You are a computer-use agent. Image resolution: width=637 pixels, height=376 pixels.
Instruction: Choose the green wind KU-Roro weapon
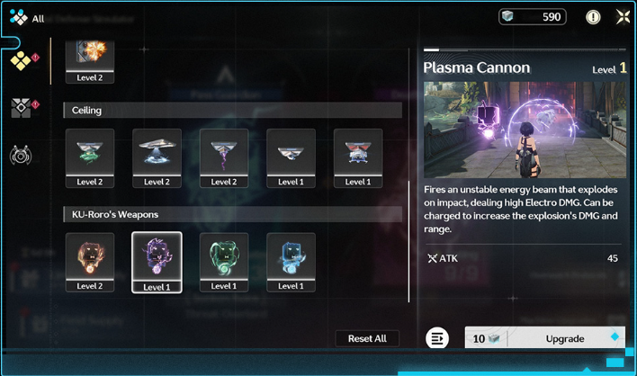(224, 263)
